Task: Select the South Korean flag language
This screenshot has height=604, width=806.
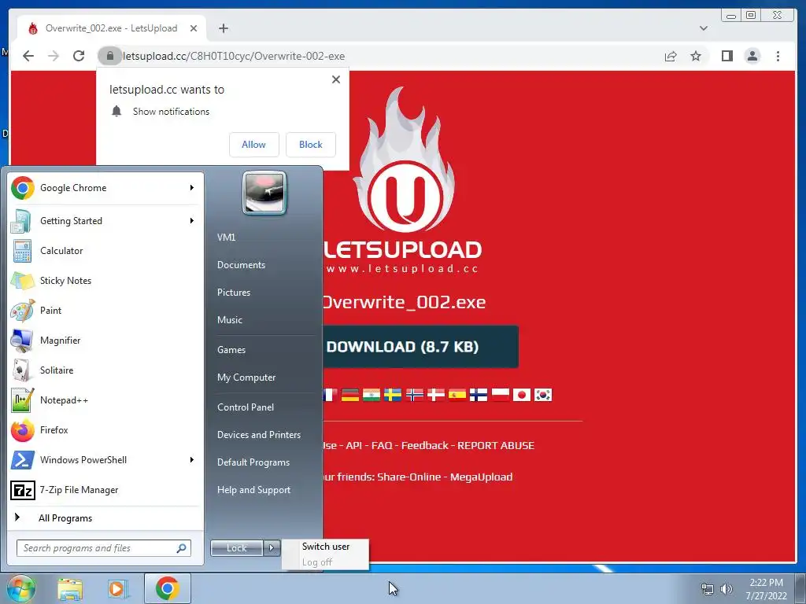Action: (x=543, y=395)
